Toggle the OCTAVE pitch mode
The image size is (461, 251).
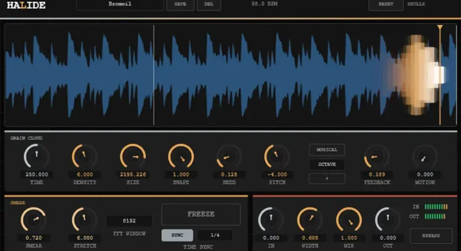coord(327,164)
